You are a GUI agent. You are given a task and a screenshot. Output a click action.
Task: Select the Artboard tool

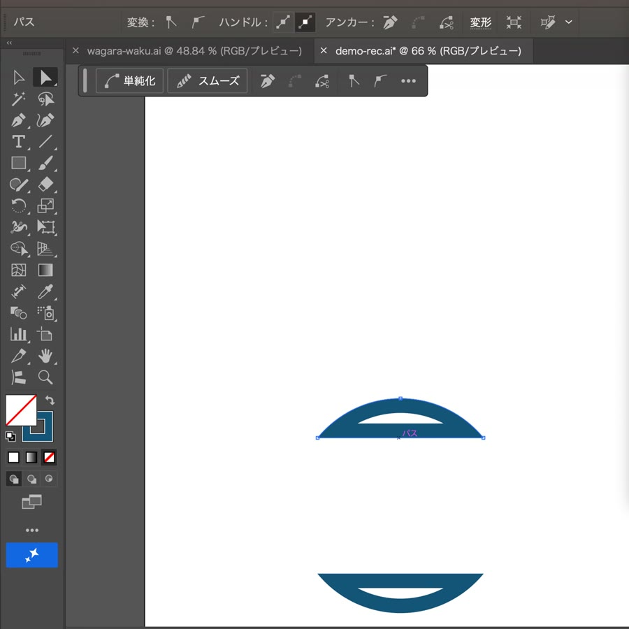tap(45, 334)
